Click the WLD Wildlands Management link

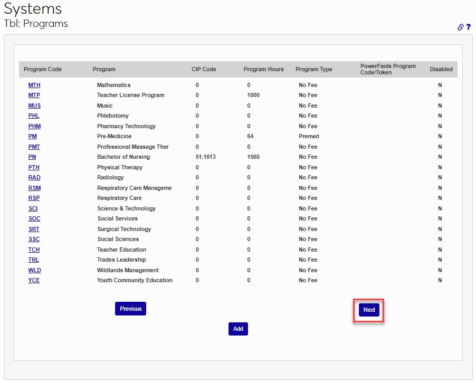tap(34, 270)
